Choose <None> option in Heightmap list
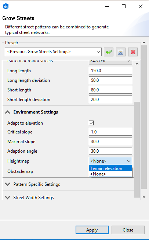Image resolution: width=149 pixels, height=240 pixels. [110, 174]
